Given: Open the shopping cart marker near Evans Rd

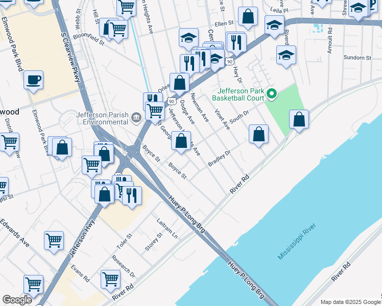Looking at the screenshot, I should (111, 281).
